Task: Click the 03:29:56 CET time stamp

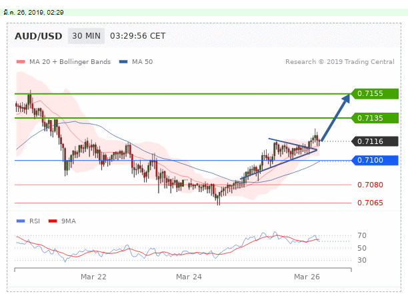Action: coord(137,36)
